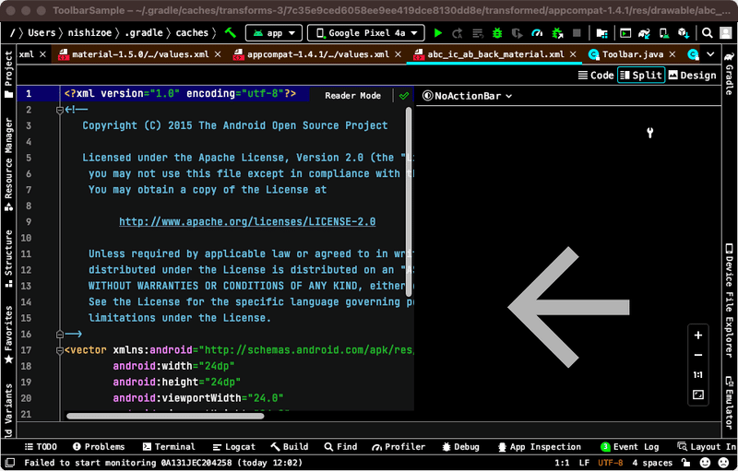Click the smiley face feedback icon

(x=705, y=463)
